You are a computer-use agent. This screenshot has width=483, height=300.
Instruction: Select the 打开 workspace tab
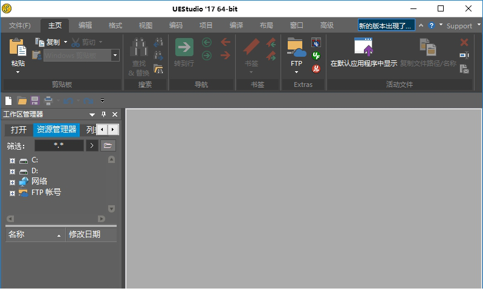19,130
